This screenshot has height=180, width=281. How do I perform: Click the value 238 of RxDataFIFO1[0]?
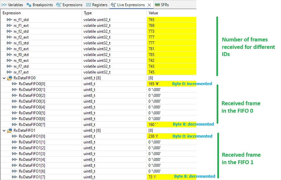tap(153, 136)
